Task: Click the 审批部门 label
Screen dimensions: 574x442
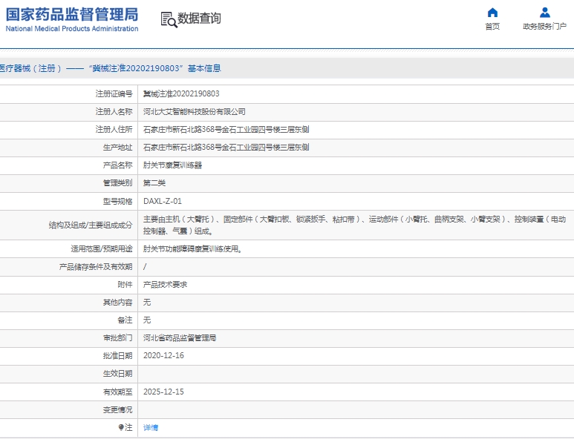Action: point(117,338)
